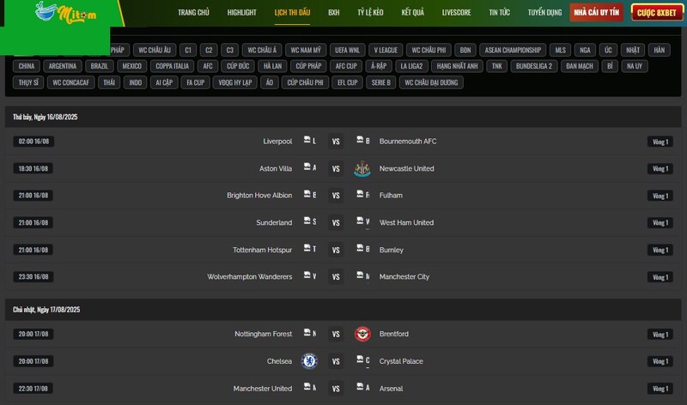The image size is (687, 405).
Task: Open the Highlight menu item
Action: [242, 13]
